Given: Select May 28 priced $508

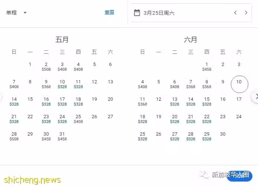Looking at the screenshot, I should point(14,136).
